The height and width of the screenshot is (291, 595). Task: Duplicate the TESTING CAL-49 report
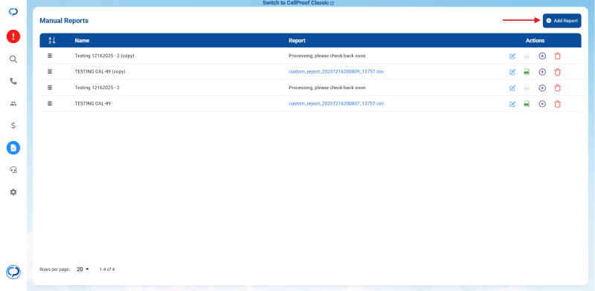(542, 104)
